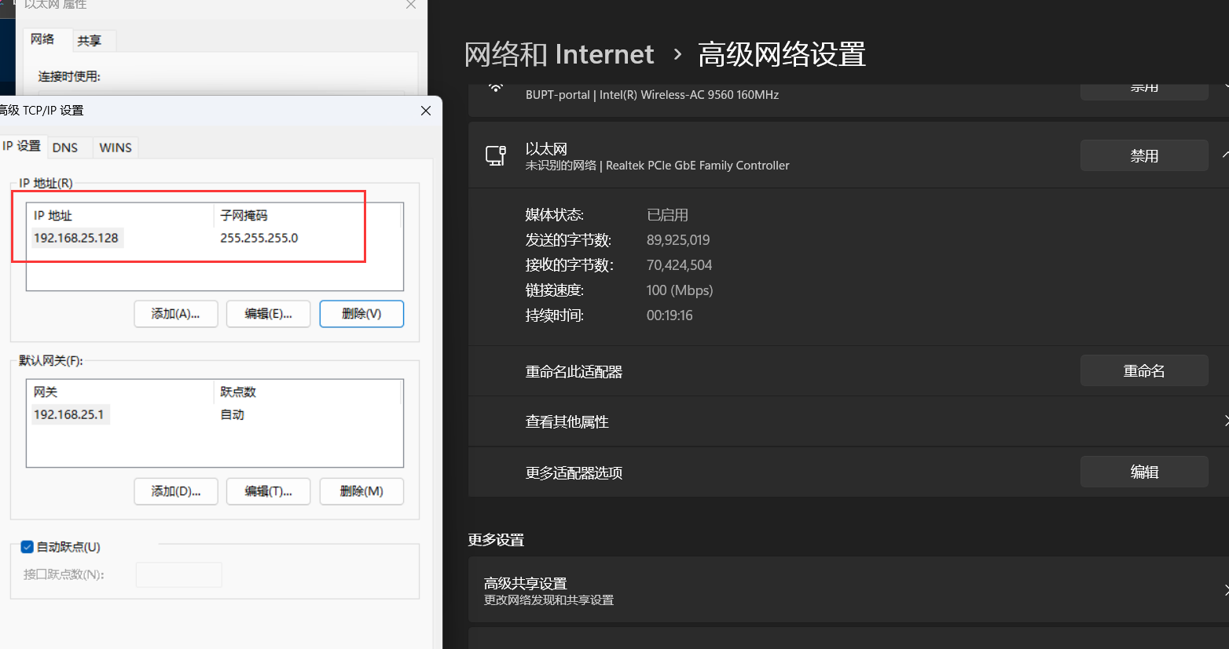This screenshot has width=1229, height=649.
Task: Expand the 查看其他属性 row
Action: [x=849, y=421]
